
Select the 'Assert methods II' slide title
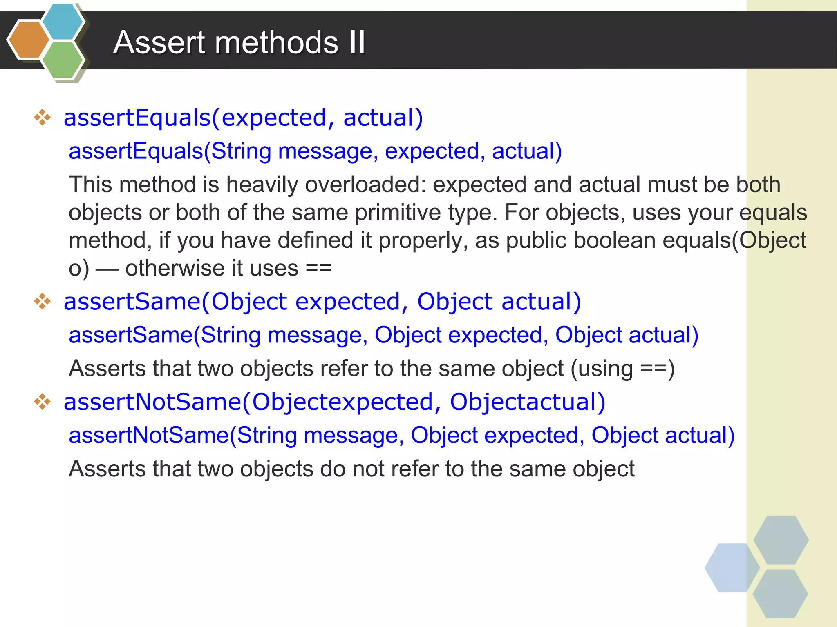tap(239, 42)
